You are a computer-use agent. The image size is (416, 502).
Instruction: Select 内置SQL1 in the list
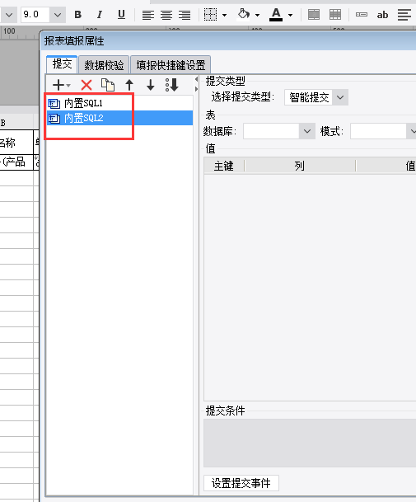(x=119, y=103)
